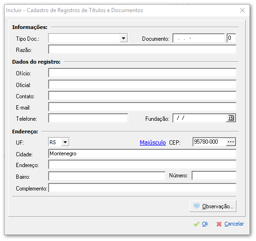256x241 pixels.
Task: Click the small field showing 0 next to Documento
Action: (x=231, y=38)
